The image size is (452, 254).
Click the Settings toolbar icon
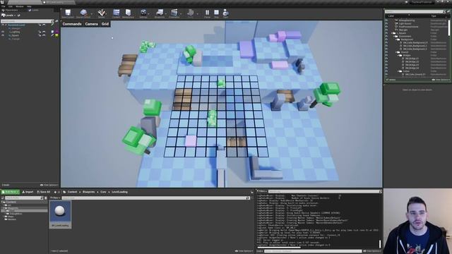click(143, 13)
